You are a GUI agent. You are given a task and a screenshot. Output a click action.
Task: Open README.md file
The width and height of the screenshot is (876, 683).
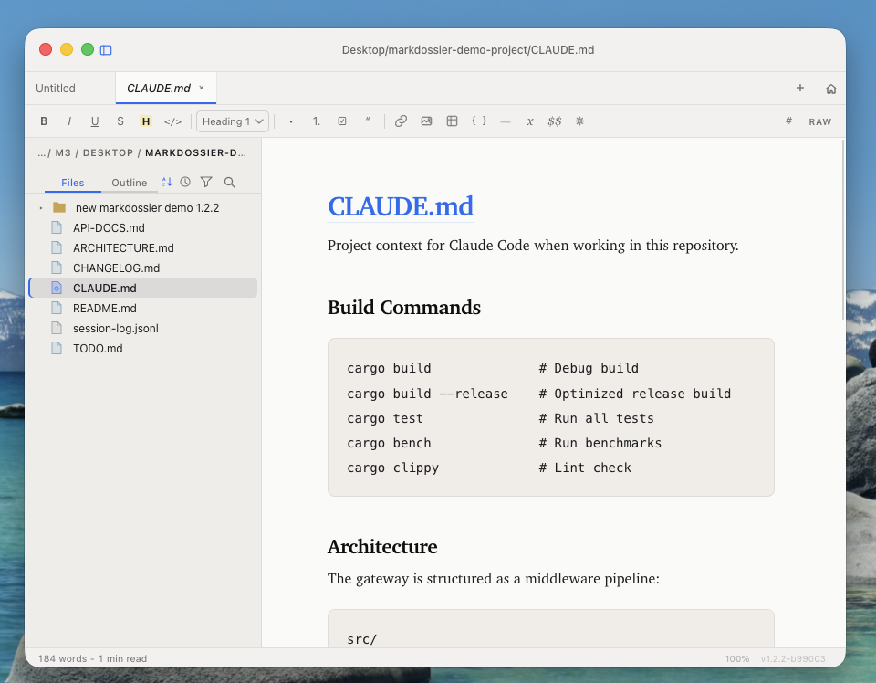point(142,309)
